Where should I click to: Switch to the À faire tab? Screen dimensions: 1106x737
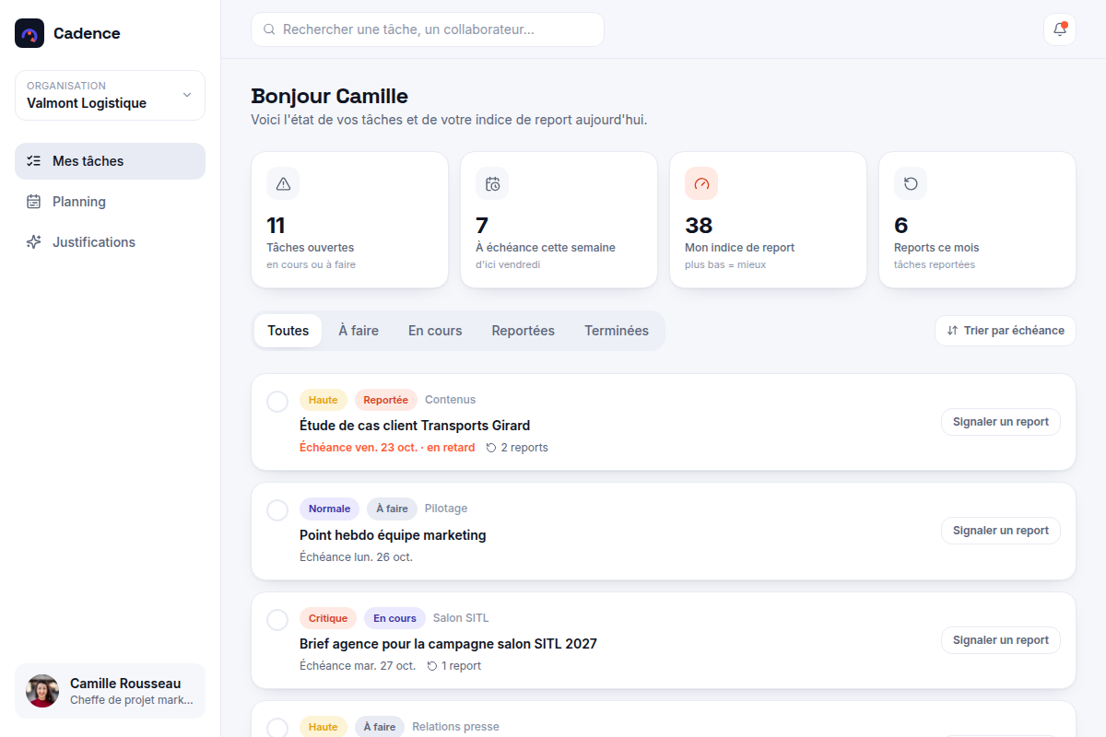point(359,331)
